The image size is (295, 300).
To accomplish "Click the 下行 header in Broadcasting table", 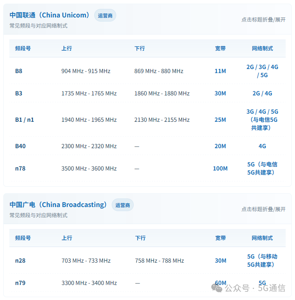I will tap(141, 238).
